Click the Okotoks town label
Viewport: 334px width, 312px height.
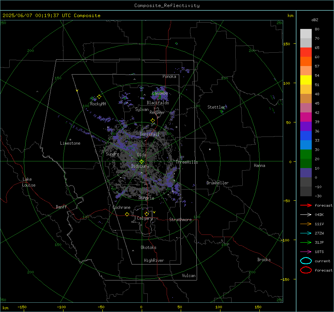(x=148, y=247)
